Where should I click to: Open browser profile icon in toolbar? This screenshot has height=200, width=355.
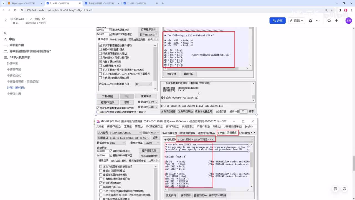(346, 10)
